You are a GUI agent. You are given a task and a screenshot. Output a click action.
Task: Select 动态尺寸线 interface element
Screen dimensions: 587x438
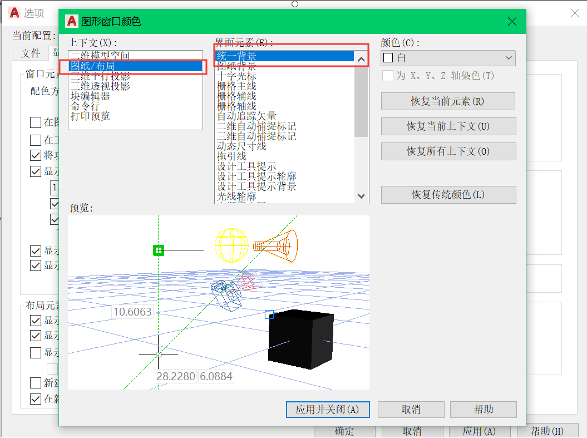[284, 146]
